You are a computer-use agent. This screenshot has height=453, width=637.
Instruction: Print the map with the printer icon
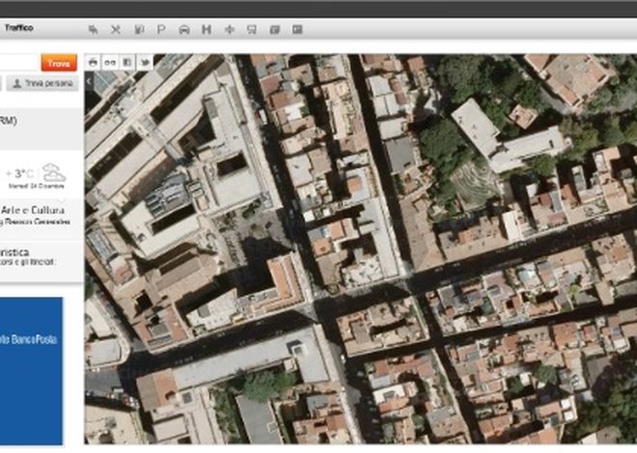(x=93, y=63)
